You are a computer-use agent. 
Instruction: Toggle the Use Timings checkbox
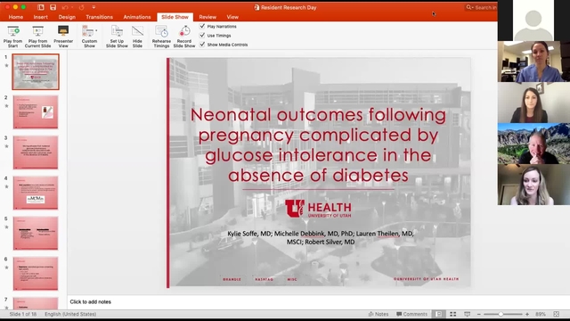[202, 36]
